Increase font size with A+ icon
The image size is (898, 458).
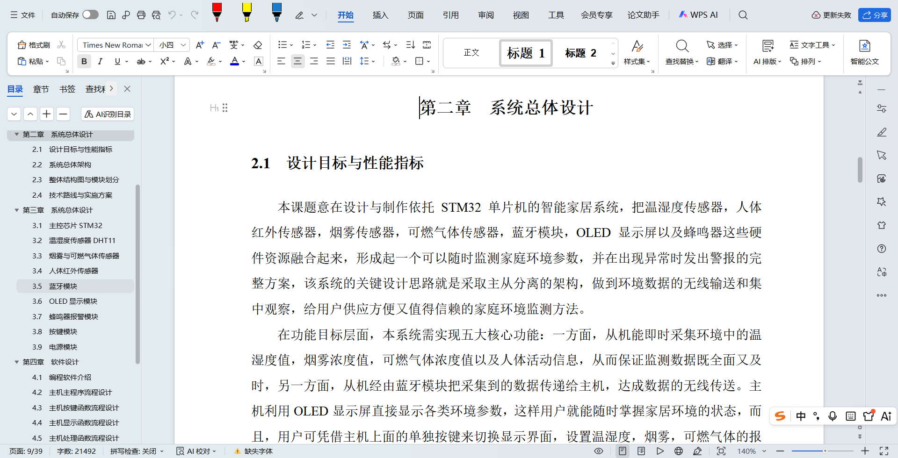coord(200,45)
